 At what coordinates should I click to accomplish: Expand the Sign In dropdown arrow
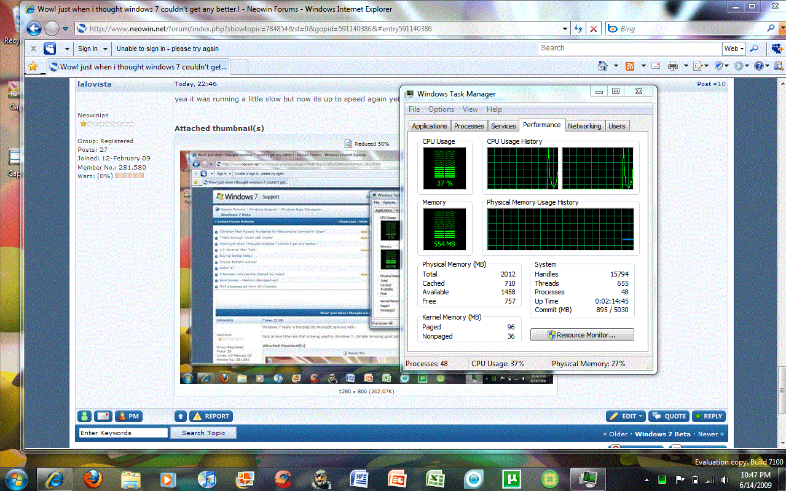tap(105, 49)
